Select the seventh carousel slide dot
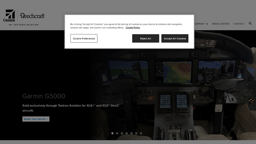The width and height of the screenshot is (256, 144). click(x=141, y=133)
